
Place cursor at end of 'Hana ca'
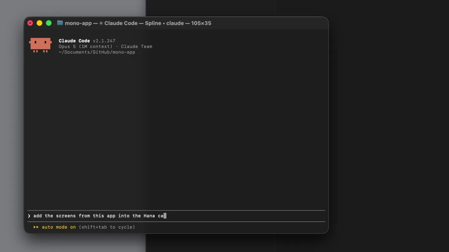click(x=165, y=216)
